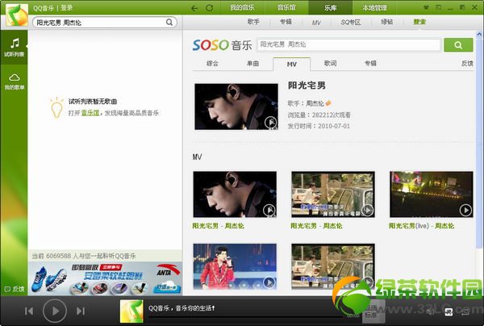484x326 pixels.
Task: Click the SOSO音乐 logo
Action: click(223, 45)
